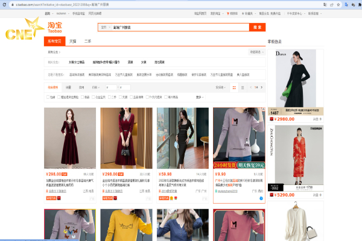Click red icon next to ¥5290.00 price
Viewport: 362px width, 241px height.
pyautogui.click(x=271, y=195)
